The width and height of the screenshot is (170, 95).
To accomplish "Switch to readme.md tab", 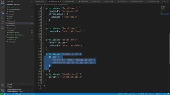I will tap(153, 2).
